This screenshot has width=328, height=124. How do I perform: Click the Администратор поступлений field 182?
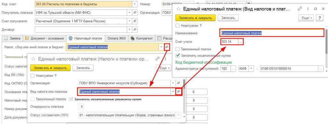(x=226, y=68)
